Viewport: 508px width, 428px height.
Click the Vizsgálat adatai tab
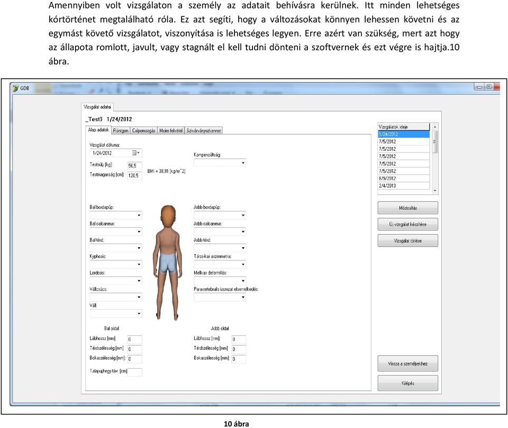(97, 106)
